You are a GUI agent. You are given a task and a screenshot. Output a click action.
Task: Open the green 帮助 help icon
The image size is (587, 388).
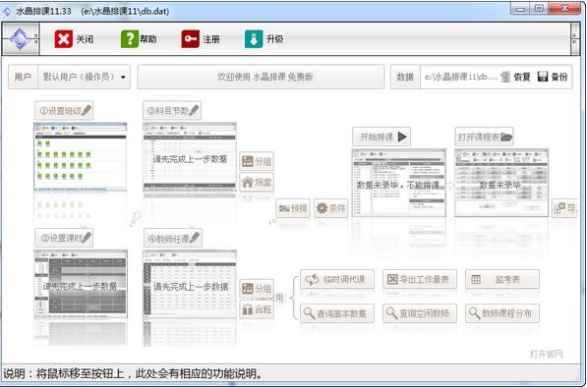(129, 39)
